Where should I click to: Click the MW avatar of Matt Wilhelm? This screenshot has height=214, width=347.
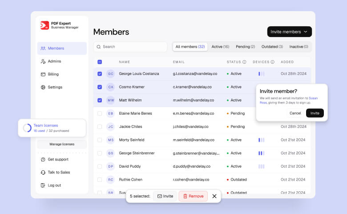111,100
